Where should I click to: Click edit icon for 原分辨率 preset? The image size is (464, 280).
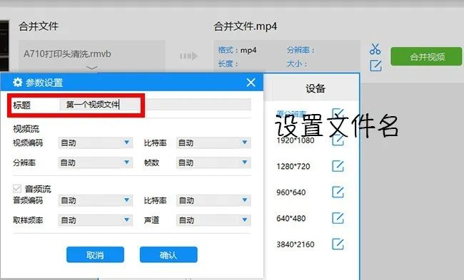[x=338, y=113]
